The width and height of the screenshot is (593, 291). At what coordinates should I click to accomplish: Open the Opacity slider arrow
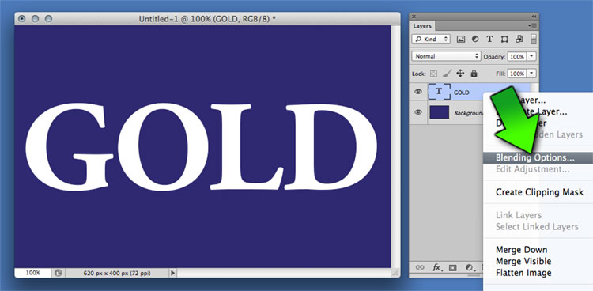532,56
